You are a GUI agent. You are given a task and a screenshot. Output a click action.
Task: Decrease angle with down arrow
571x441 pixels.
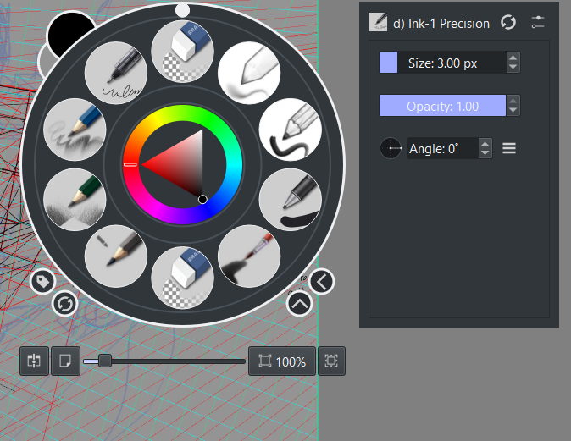pos(485,153)
